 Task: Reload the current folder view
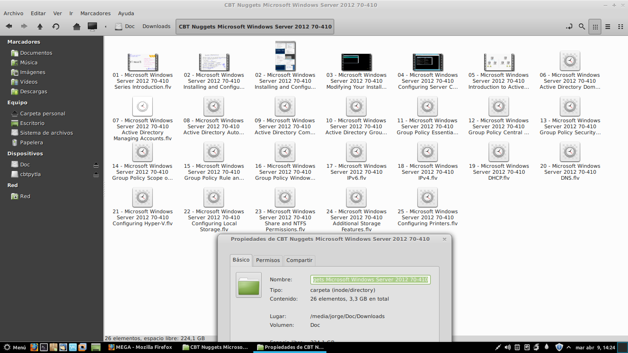tap(56, 26)
